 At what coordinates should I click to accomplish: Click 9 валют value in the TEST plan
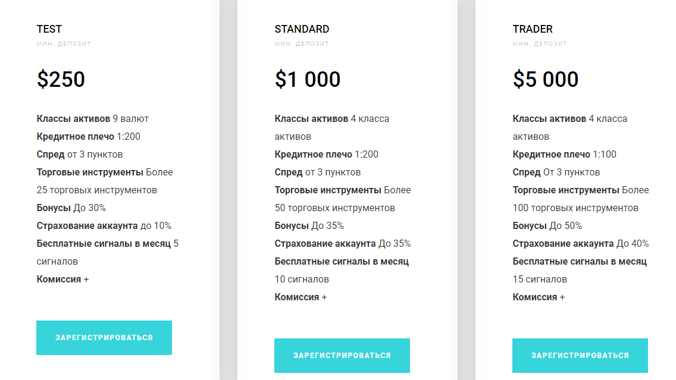(132, 118)
